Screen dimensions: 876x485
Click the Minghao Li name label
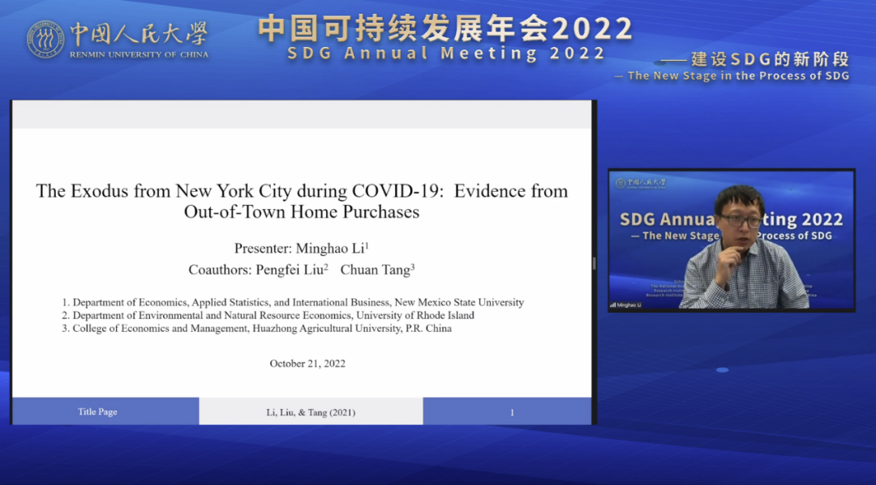click(628, 305)
